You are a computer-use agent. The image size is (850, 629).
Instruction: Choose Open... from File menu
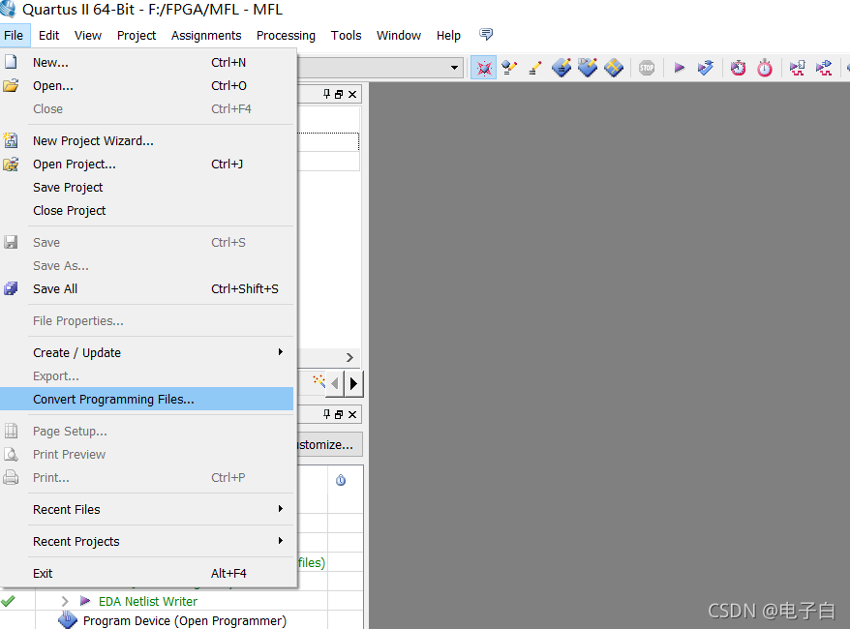click(x=147, y=85)
